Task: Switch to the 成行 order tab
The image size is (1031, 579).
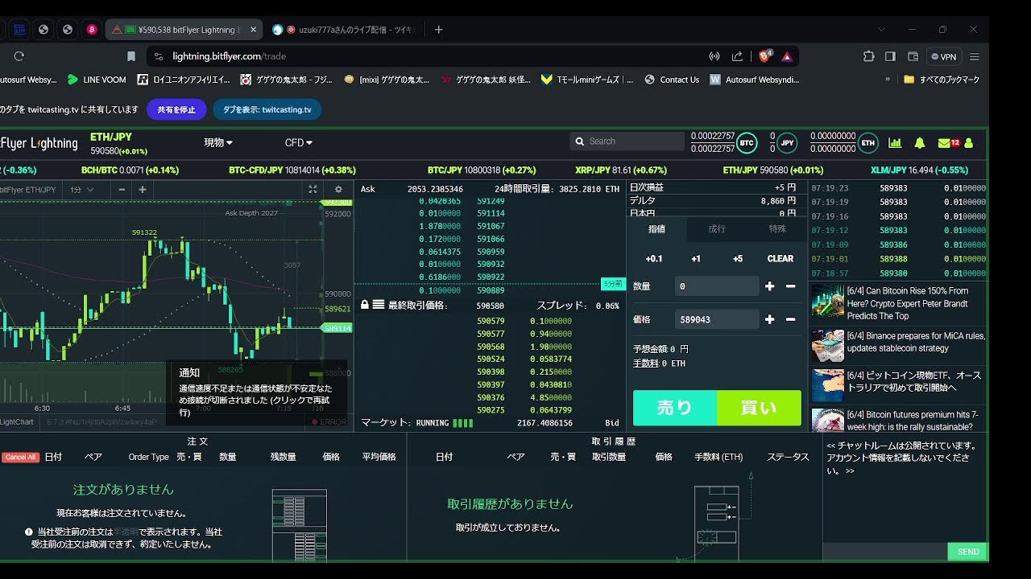Action: pos(717,229)
